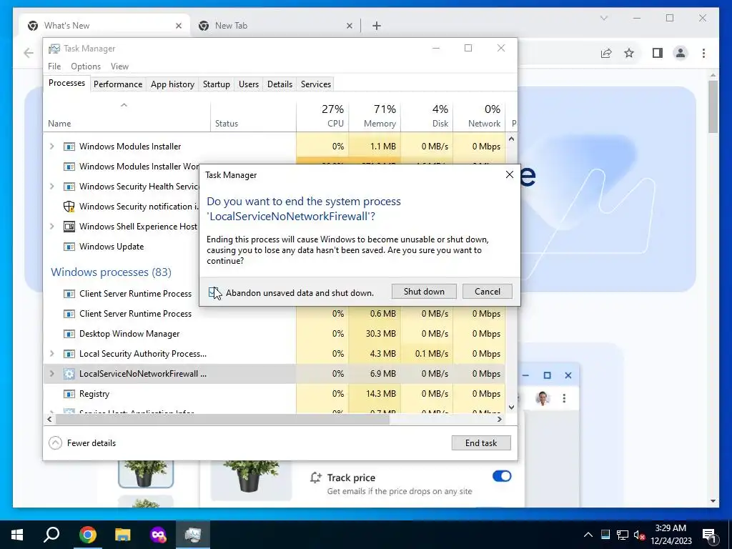Switch to the Users tab
732x549 pixels.
pos(248,84)
